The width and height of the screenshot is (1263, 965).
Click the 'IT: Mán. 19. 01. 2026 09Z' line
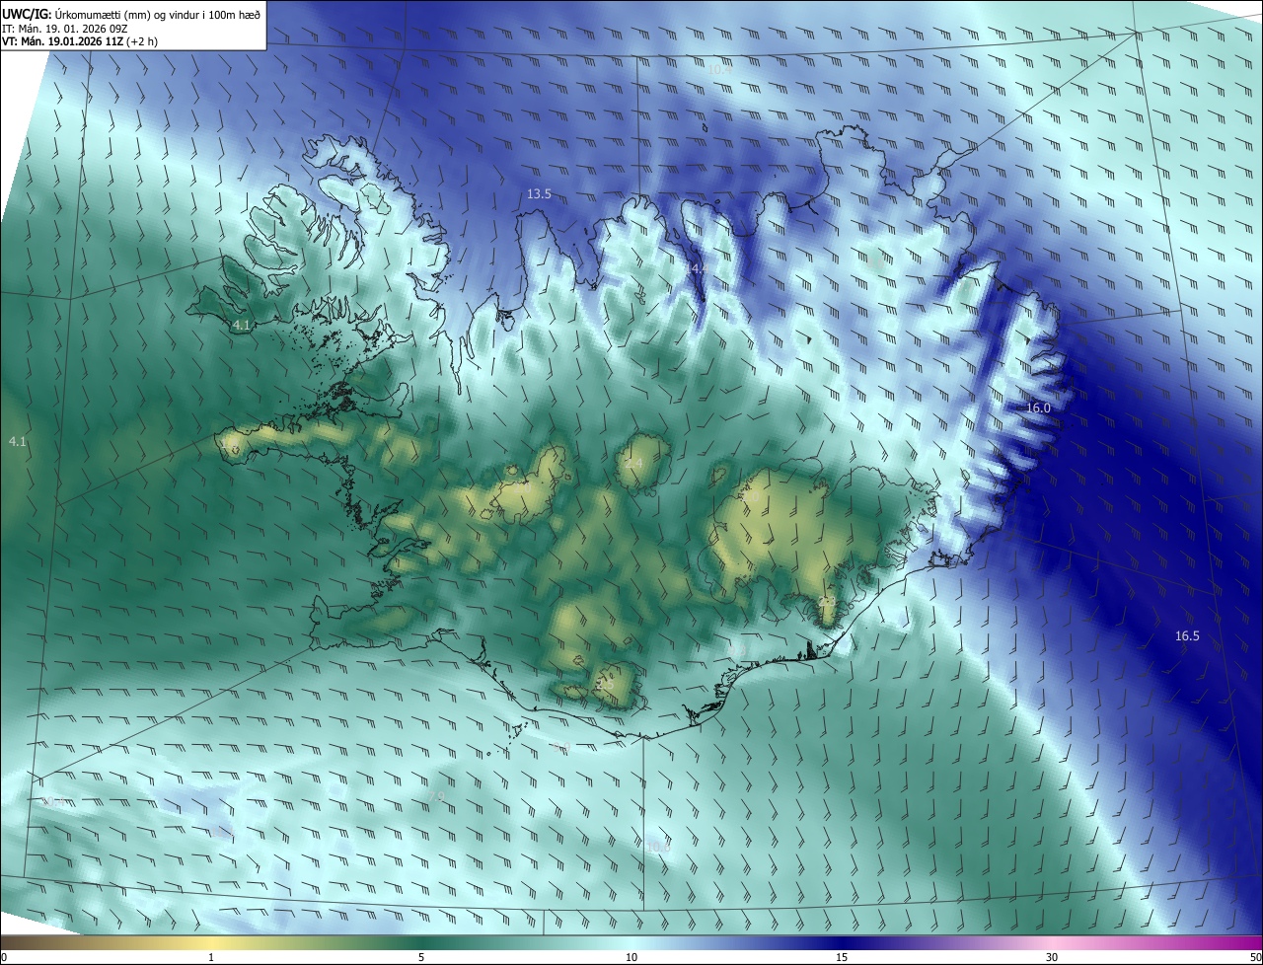[67, 29]
